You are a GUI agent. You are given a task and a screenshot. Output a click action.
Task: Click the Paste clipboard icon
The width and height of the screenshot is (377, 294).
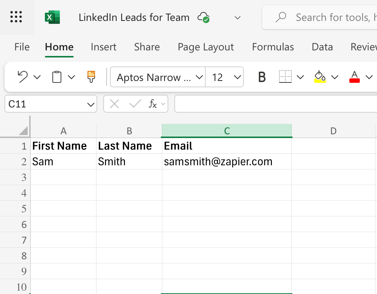57,77
